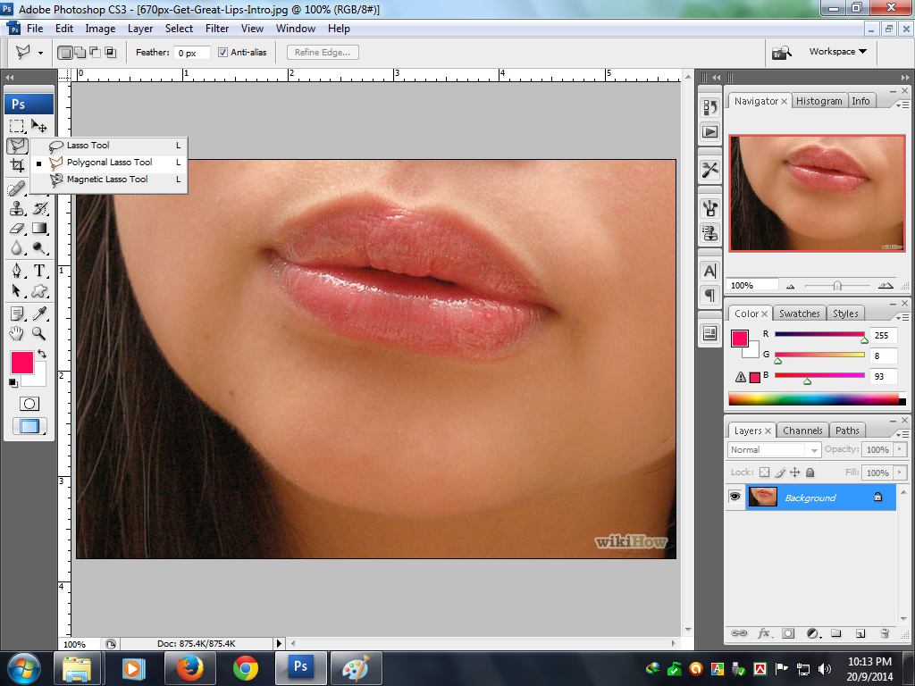Open the Filter menu

coord(217,29)
